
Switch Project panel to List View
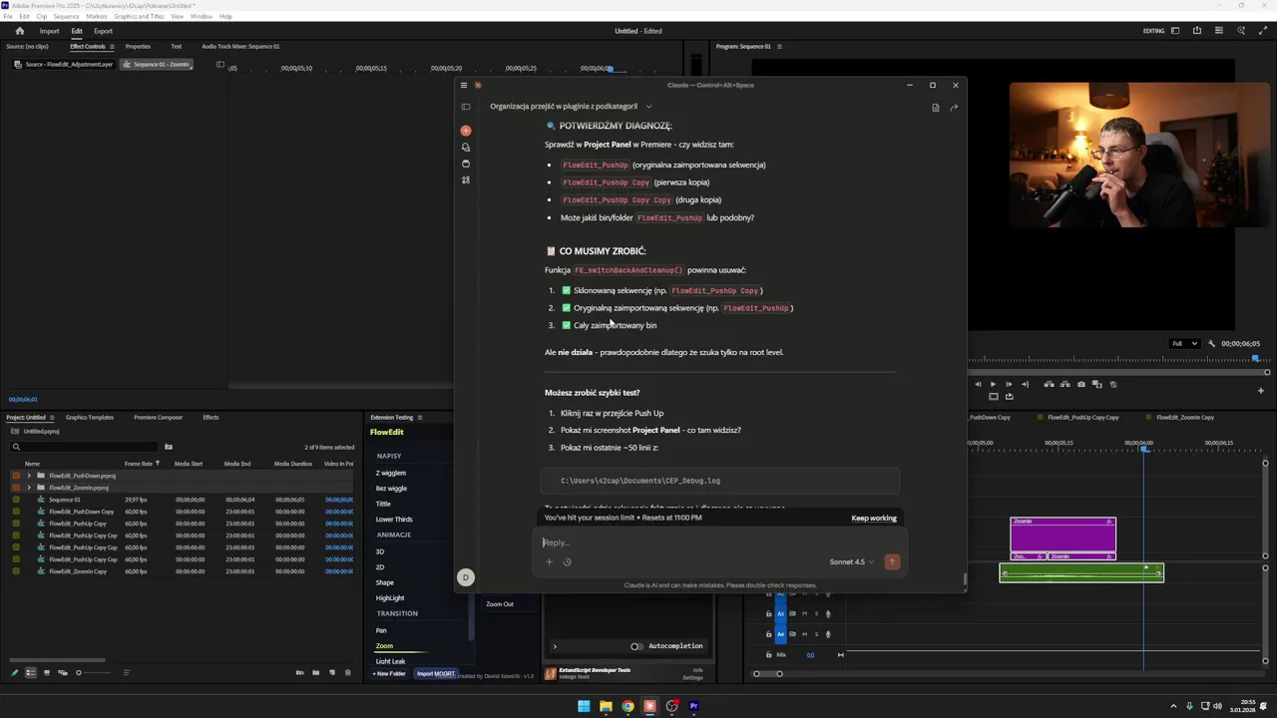[x=30, y=673]
